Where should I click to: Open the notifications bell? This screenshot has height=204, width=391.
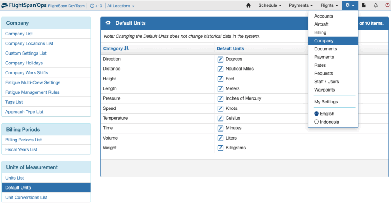pyautogui.click(x=376, y=5)
